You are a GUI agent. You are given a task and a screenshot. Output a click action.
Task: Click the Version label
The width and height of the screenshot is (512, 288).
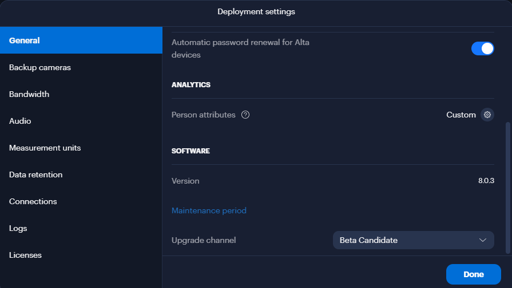coord(185,181)
